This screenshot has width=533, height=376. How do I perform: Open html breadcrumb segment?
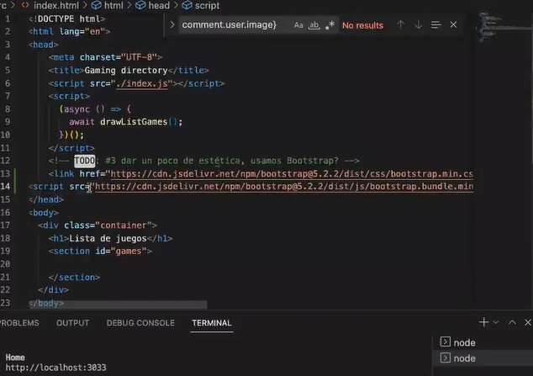108,5
